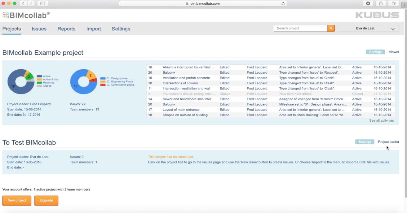
Task: Open To Test BIMcollab project title
Action: pos(29,142)
